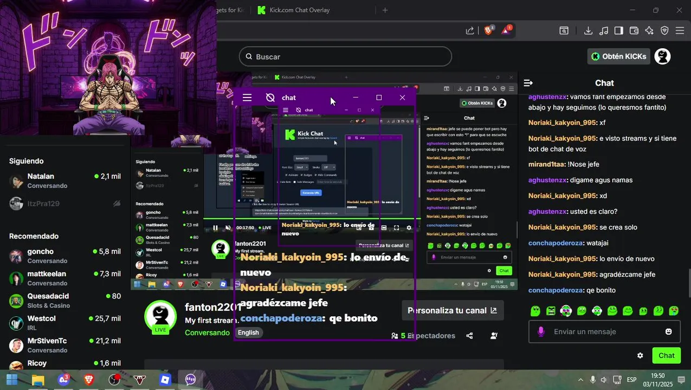
Task: Click conchapoderoza's name in the 'qe bonito' message
Action: [556, 290]
